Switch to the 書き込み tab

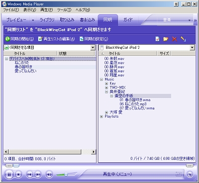[87, 20]
